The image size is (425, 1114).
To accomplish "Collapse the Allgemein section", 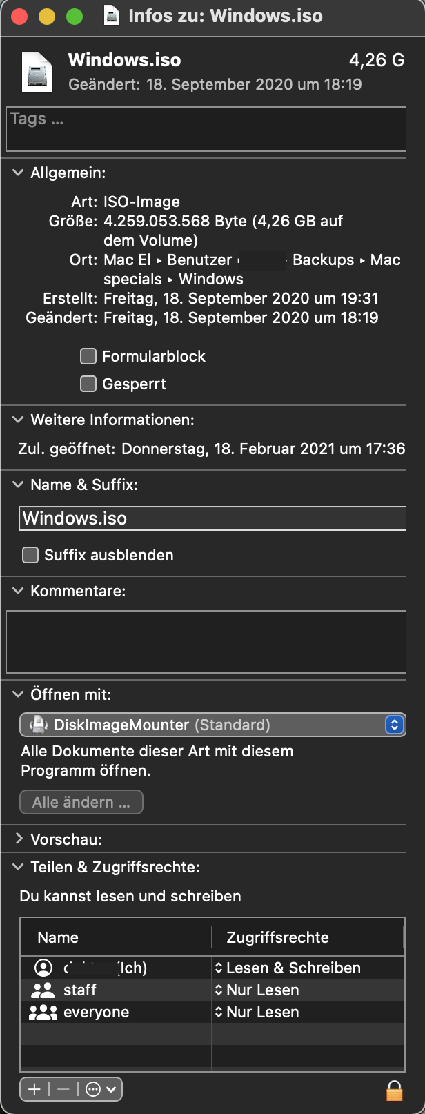I will pyautogui.click(x=19, y=173).
